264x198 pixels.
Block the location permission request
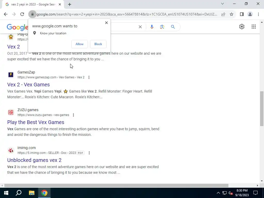click(x=98, y=44)
